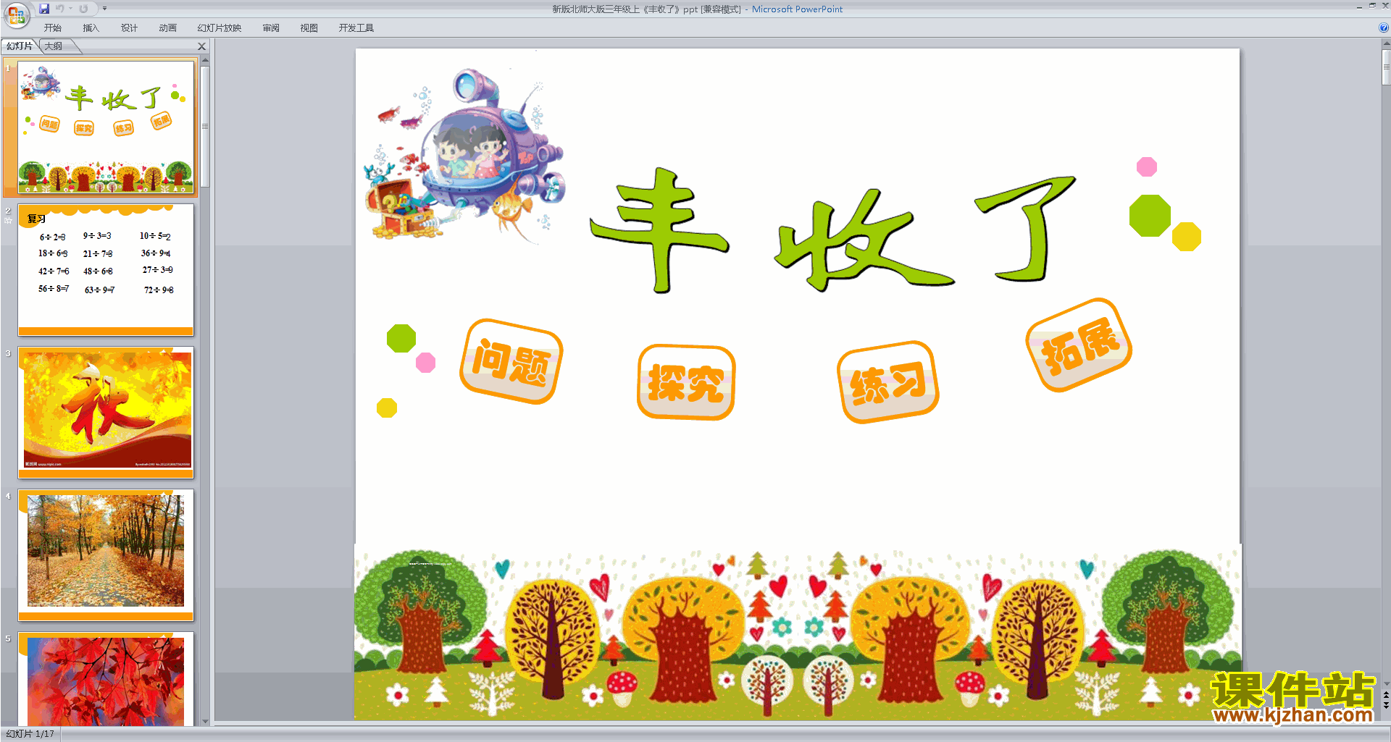Go to next slide double-arrow button
The width and height of the screenshot is (1391, 742).
[1386, 705]
